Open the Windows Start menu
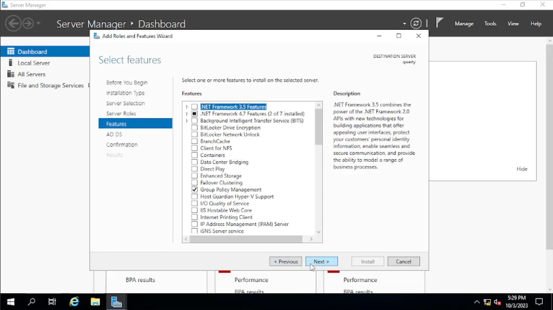 pyautogui.click(x=11, y=302)
